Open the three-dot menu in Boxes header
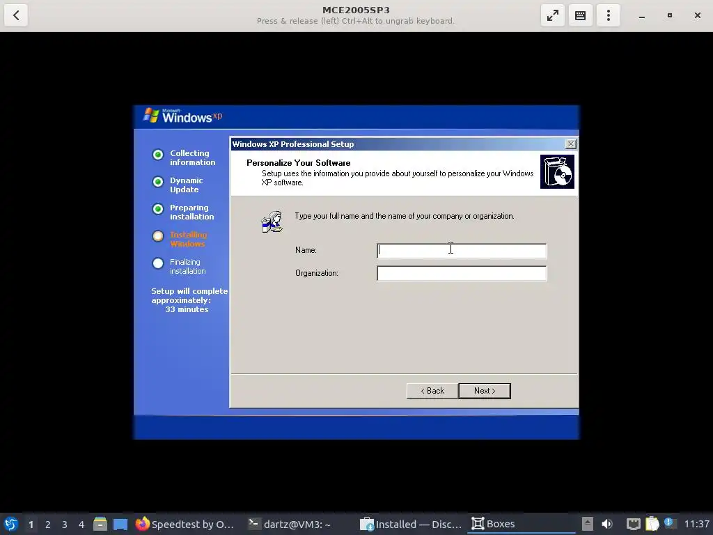Screen dimensions: 713x535 click(x=609, y=15)
